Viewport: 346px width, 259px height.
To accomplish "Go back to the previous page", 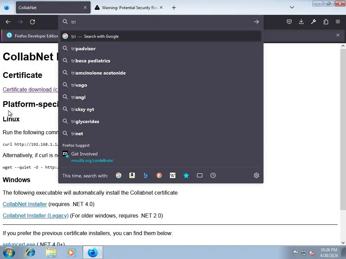I will click(8, 22).
